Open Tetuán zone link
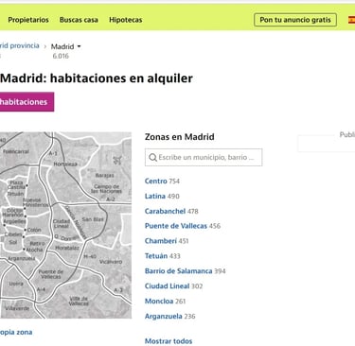 156,256
